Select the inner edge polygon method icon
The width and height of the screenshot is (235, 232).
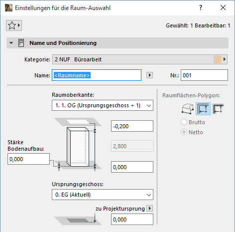(203, 109)
